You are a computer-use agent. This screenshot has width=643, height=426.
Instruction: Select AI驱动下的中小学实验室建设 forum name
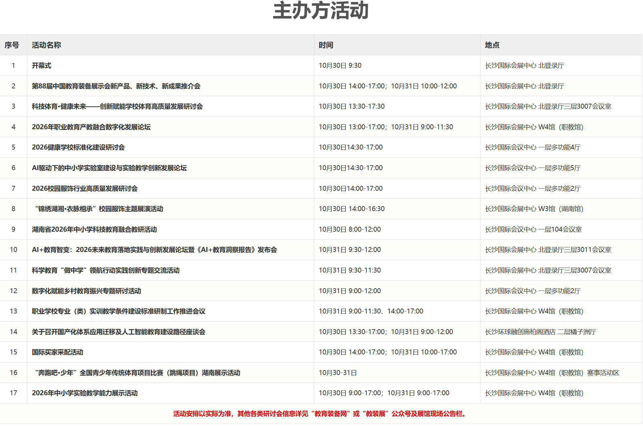(x=109, y=168)
